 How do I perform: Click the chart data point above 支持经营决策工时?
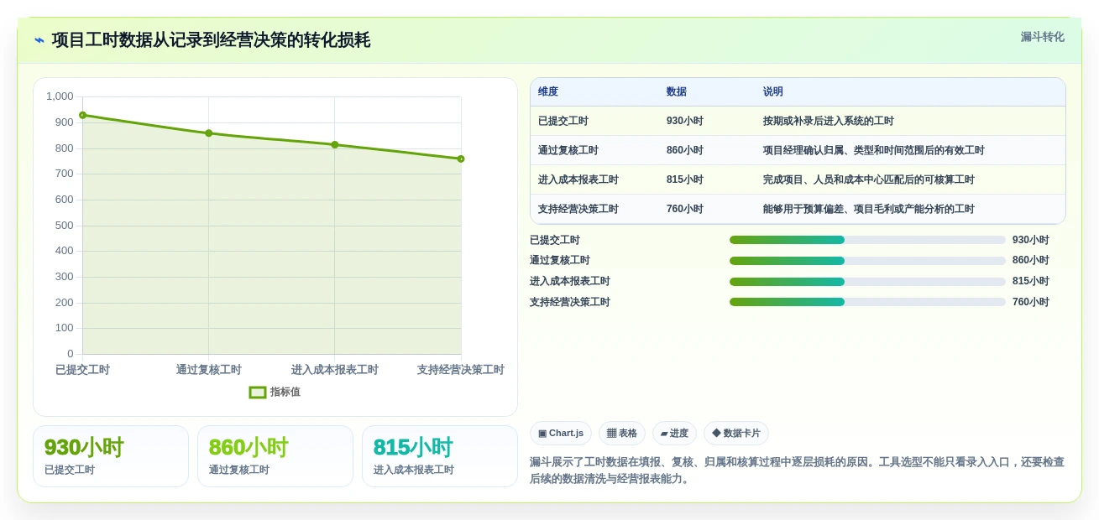point(461,159)
